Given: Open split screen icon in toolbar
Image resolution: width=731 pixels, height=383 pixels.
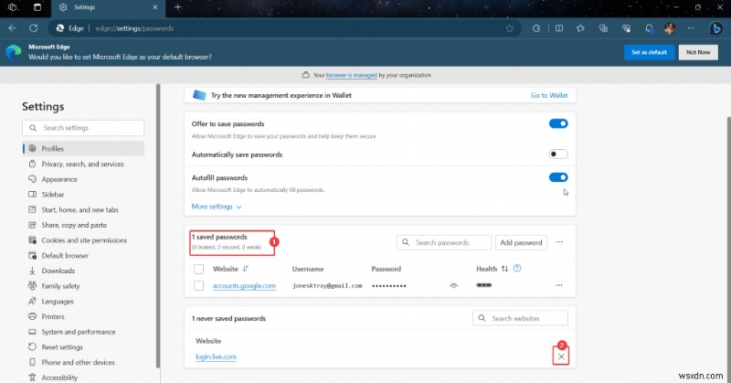Looking at the screenshot, I should (559, 28).
